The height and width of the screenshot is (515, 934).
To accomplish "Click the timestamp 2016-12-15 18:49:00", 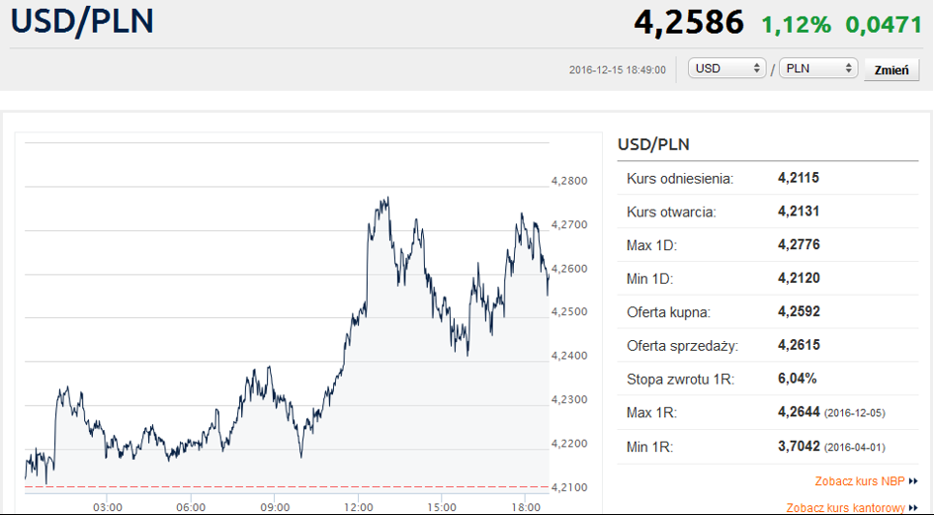I will click(617, 70).
